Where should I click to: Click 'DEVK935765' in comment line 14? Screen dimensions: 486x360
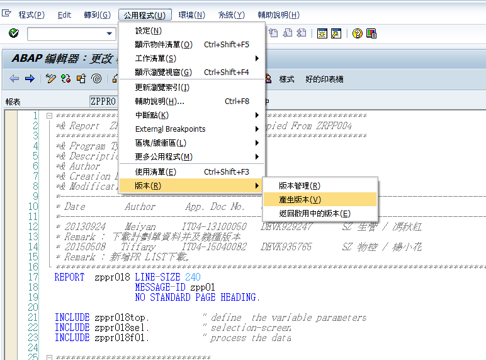click(286, 247)
